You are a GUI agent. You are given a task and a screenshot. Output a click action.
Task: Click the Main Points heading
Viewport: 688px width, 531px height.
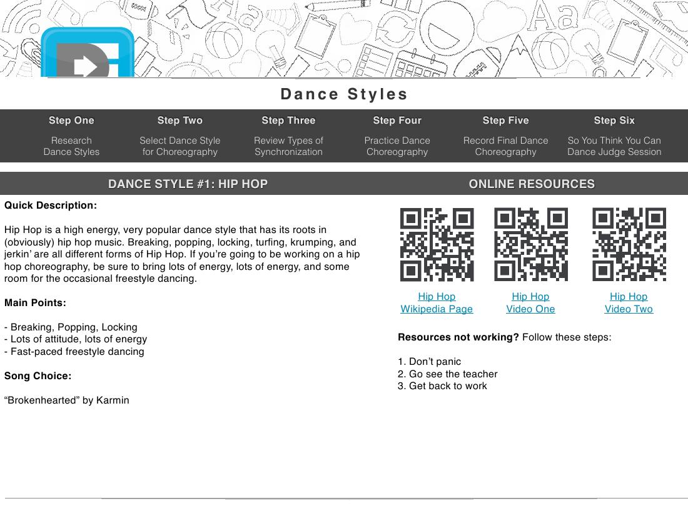click(x=35, y=303)
